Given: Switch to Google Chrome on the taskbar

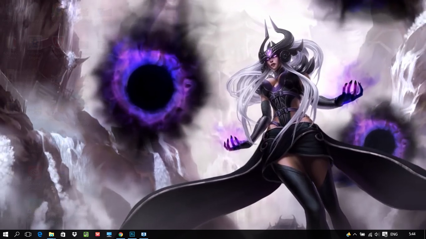Looking at the screenshot, I should coord(121,234).
